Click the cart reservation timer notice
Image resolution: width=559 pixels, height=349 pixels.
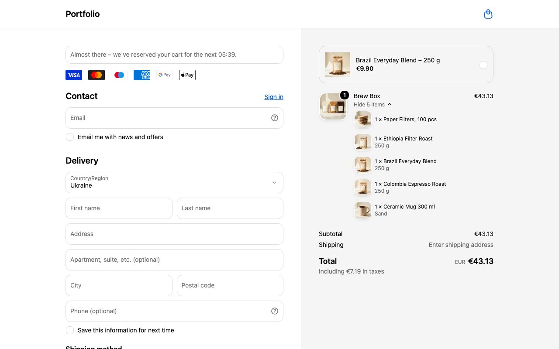pos(174,55)
